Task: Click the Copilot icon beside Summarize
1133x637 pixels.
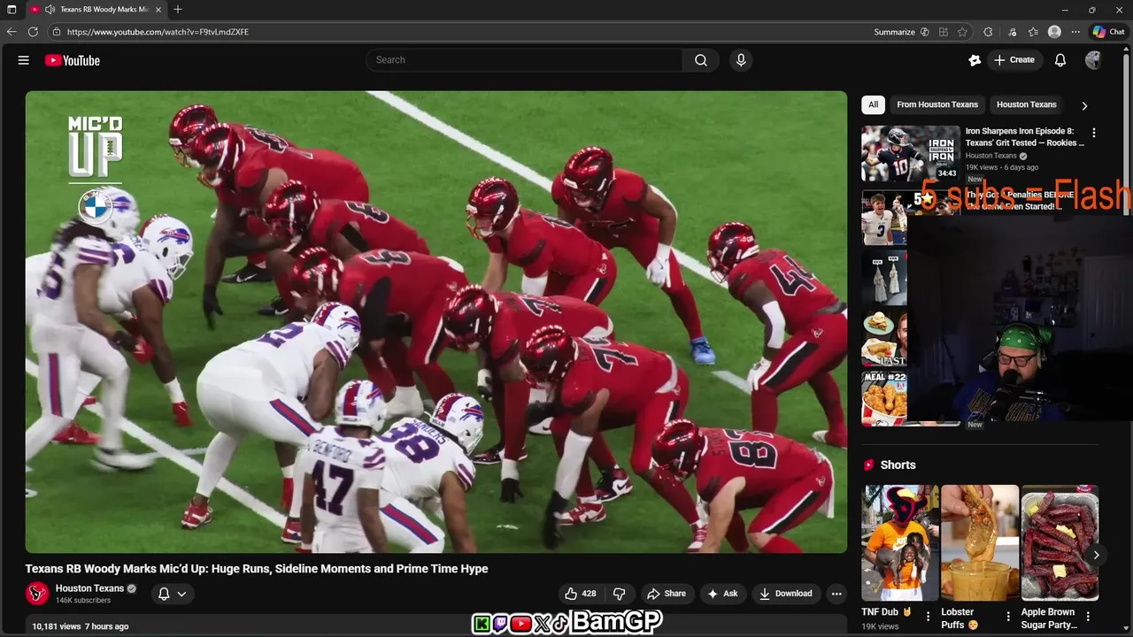Action: click(x=925, y=32)
